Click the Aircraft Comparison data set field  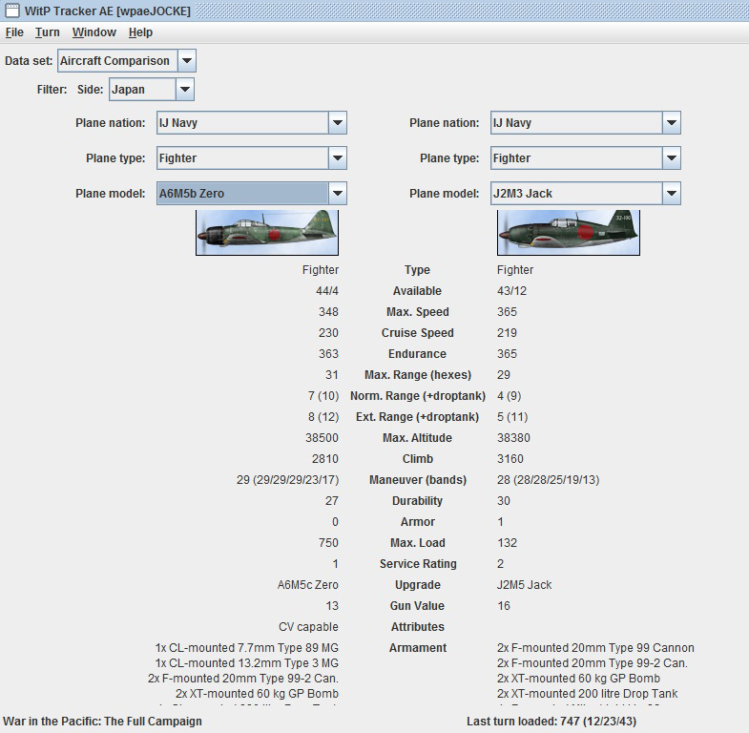pyautogui.click(x=117, y=61)
